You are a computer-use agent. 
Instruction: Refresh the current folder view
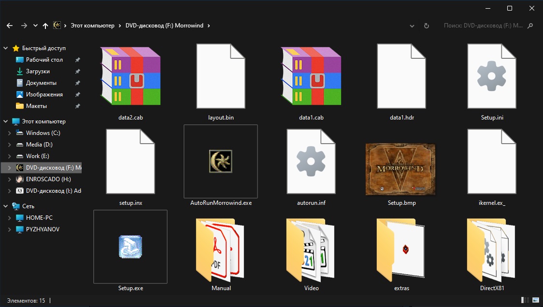(x=427, y=26)
